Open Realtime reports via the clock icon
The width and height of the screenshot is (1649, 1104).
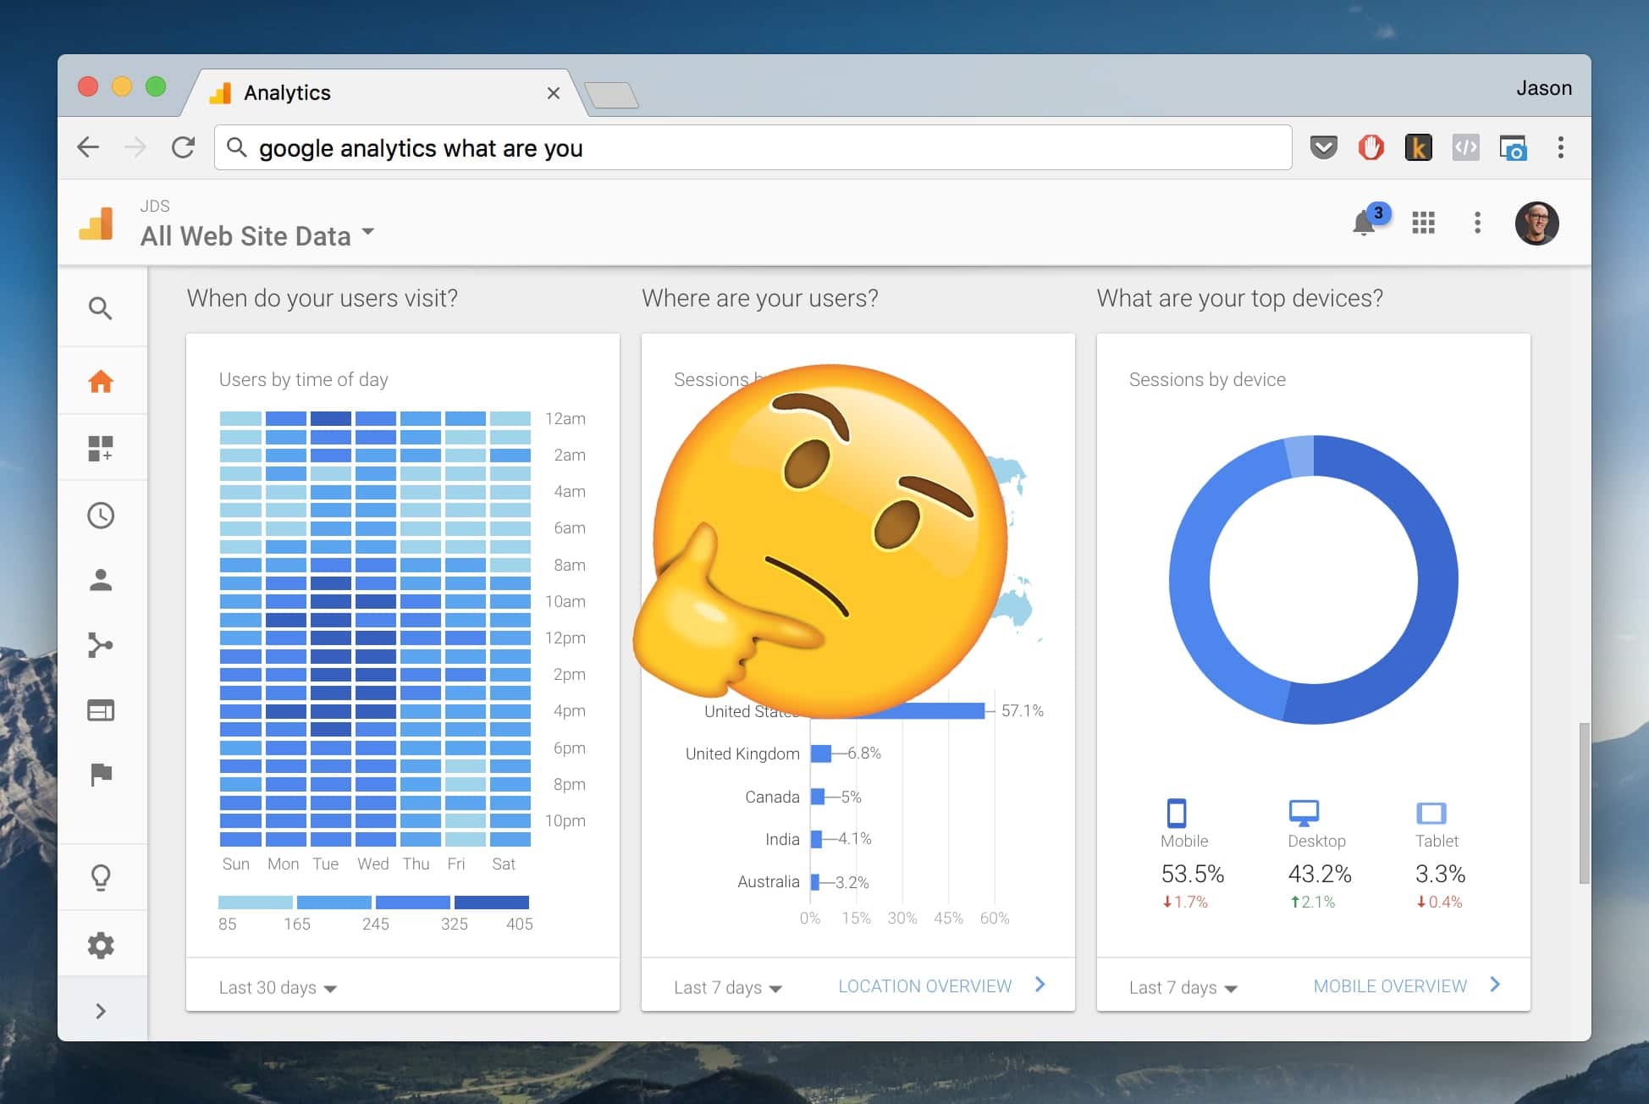(102, 515)
